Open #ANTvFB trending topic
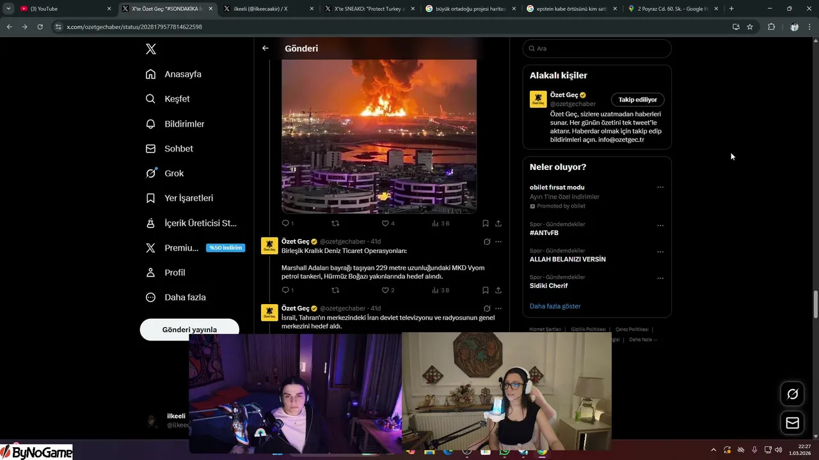The image size is (819, 460). coord(543,233)
